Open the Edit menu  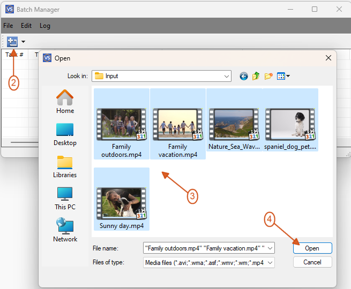pyautogui.click(x=26, y=26)
